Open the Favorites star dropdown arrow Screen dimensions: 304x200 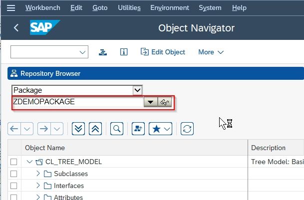[x=167, y=129]
